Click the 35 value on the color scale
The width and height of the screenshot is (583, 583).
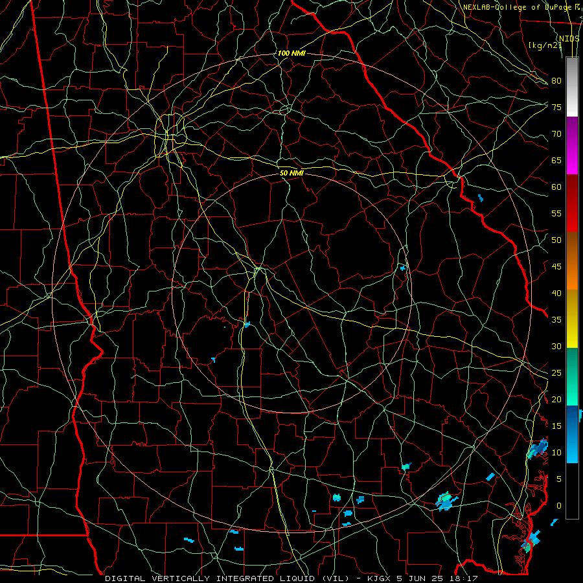point(556,320)
